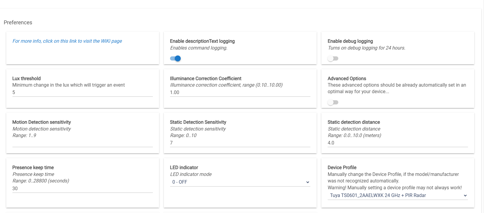
Task: Click the "Device Profile" title label
Action: click(x=342, y=168)
